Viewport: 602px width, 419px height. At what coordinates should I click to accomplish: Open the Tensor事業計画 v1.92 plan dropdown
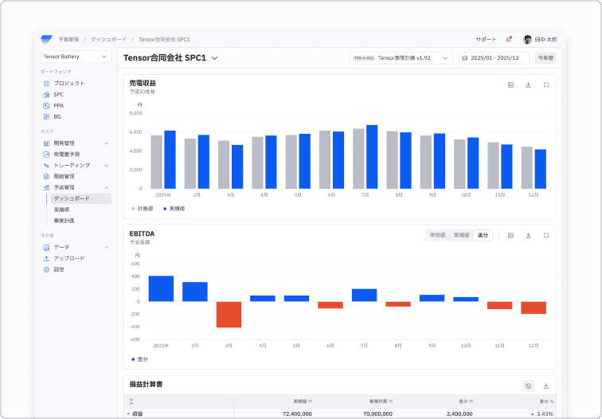[x=401, y=58]
